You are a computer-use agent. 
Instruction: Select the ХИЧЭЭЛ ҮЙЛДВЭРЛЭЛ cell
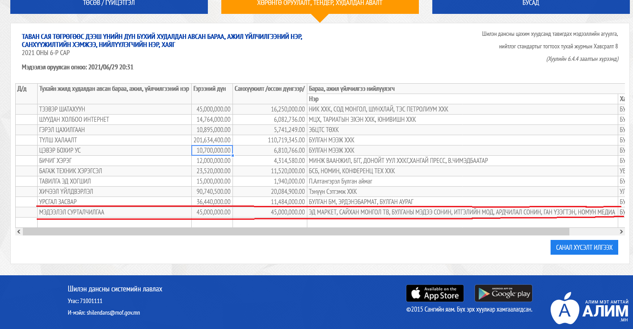(115, 192)
